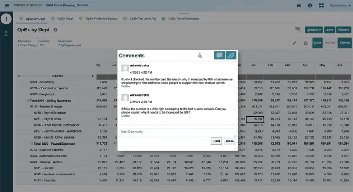Select the 6313 - Disability row
This screenshot has height=192, width=353.
(x=45, y=180)
